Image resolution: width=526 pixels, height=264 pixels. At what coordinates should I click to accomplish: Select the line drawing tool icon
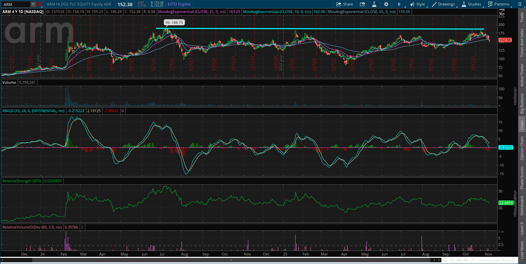click(x=472, y=260)
